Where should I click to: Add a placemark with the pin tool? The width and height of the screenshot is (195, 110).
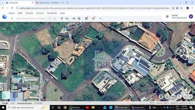(x=62, y=18)
